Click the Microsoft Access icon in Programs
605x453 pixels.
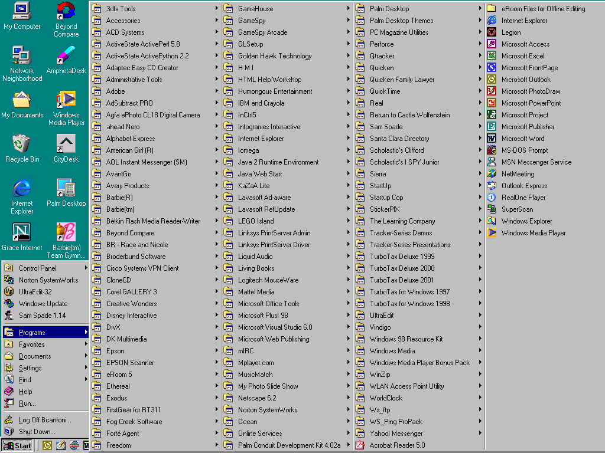tap(492, 44)
